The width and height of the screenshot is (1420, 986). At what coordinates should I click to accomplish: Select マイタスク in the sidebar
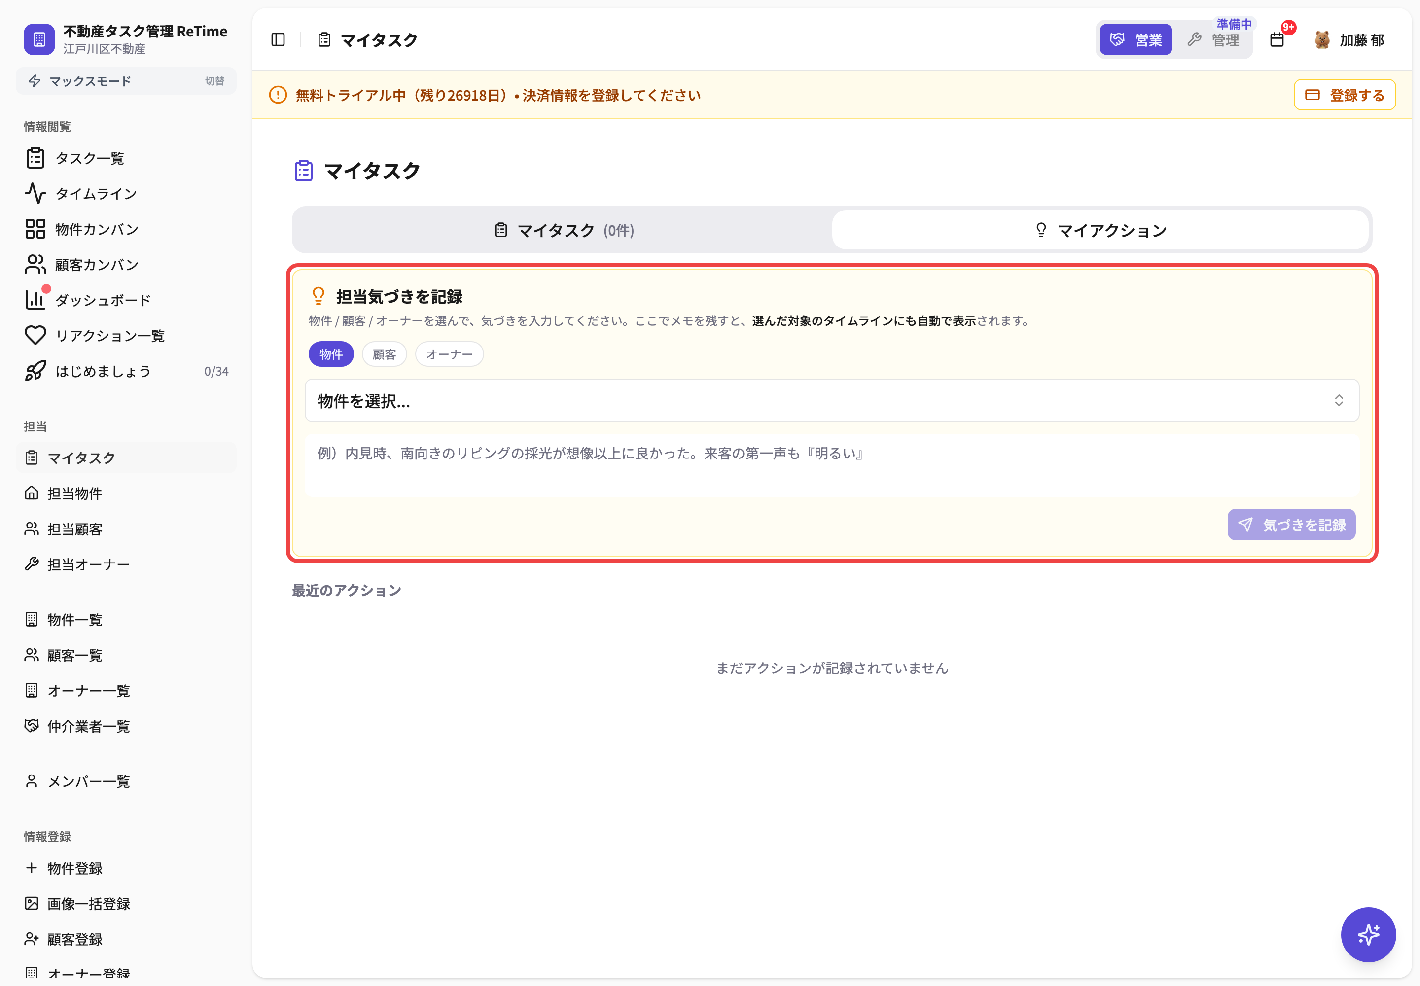tap(126, 458)
